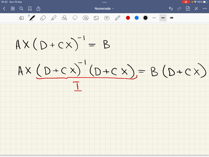
Task: Select the Image insert tool
Action: click(96, 18)
